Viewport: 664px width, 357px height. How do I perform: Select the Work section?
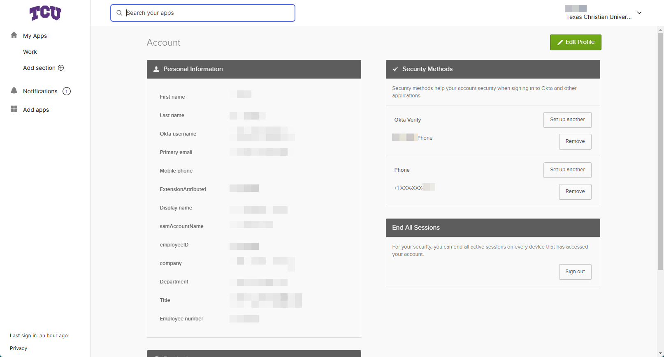(x=30, y=52)
